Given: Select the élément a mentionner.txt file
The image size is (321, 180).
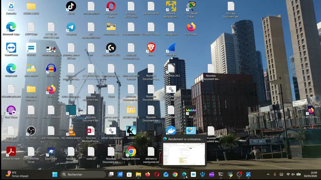Looking at the screenshot, I should pos(151,155).
